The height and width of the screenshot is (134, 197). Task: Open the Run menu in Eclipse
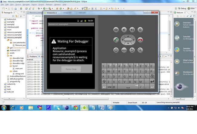tap(12, 5)
